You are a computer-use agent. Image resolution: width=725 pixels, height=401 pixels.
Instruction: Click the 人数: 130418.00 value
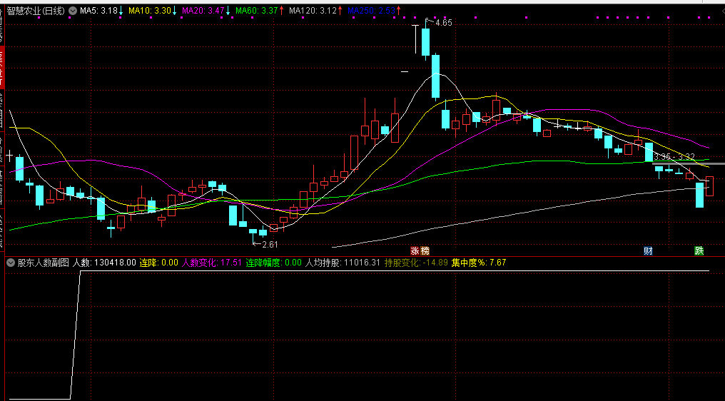click(104, 263)
